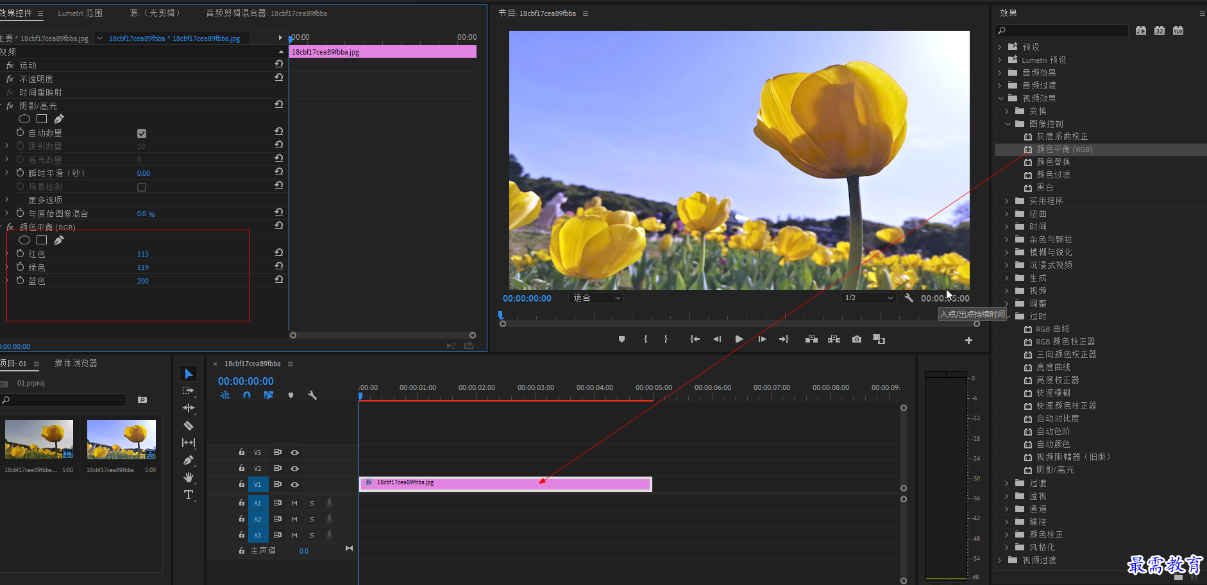Open 效果控件 panel menu
1207x585 pixels.
pyautogui.click(x=40, y=13)
